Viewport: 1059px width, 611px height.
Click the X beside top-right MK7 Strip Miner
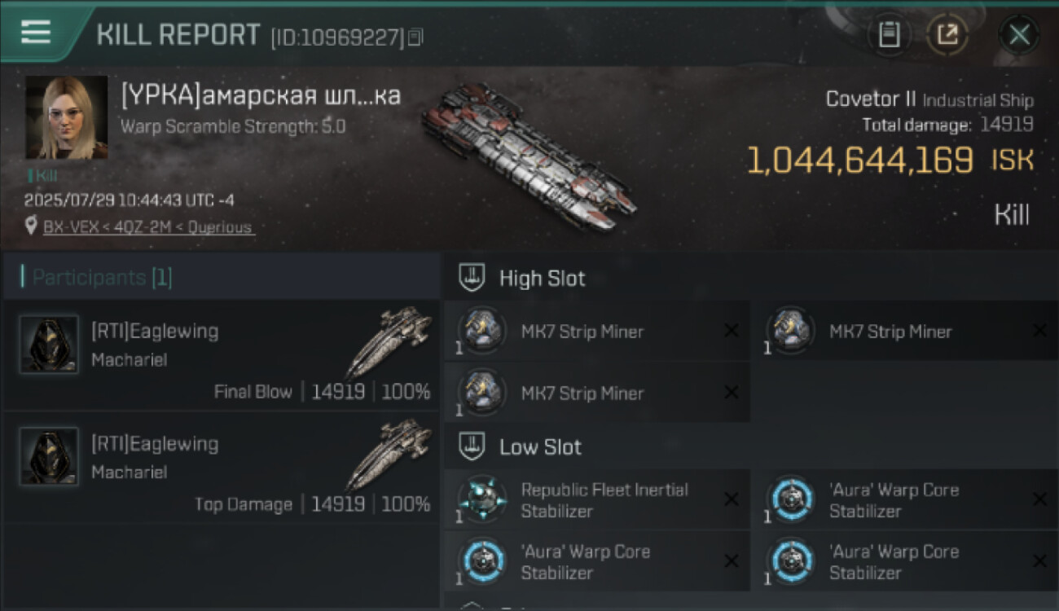point(1039,331)
